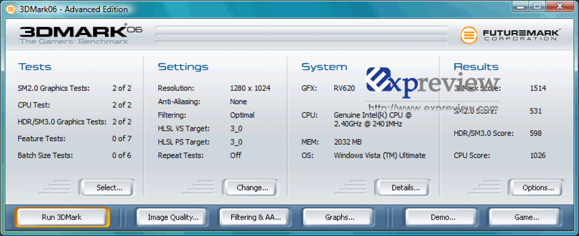
Task: Click the GFX value RV620
Action: click(x=344, y=88)
